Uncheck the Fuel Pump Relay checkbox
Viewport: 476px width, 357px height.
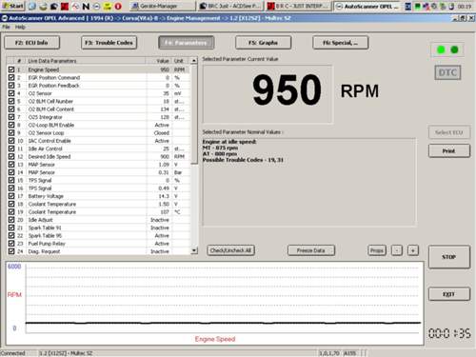pos(11,244)
